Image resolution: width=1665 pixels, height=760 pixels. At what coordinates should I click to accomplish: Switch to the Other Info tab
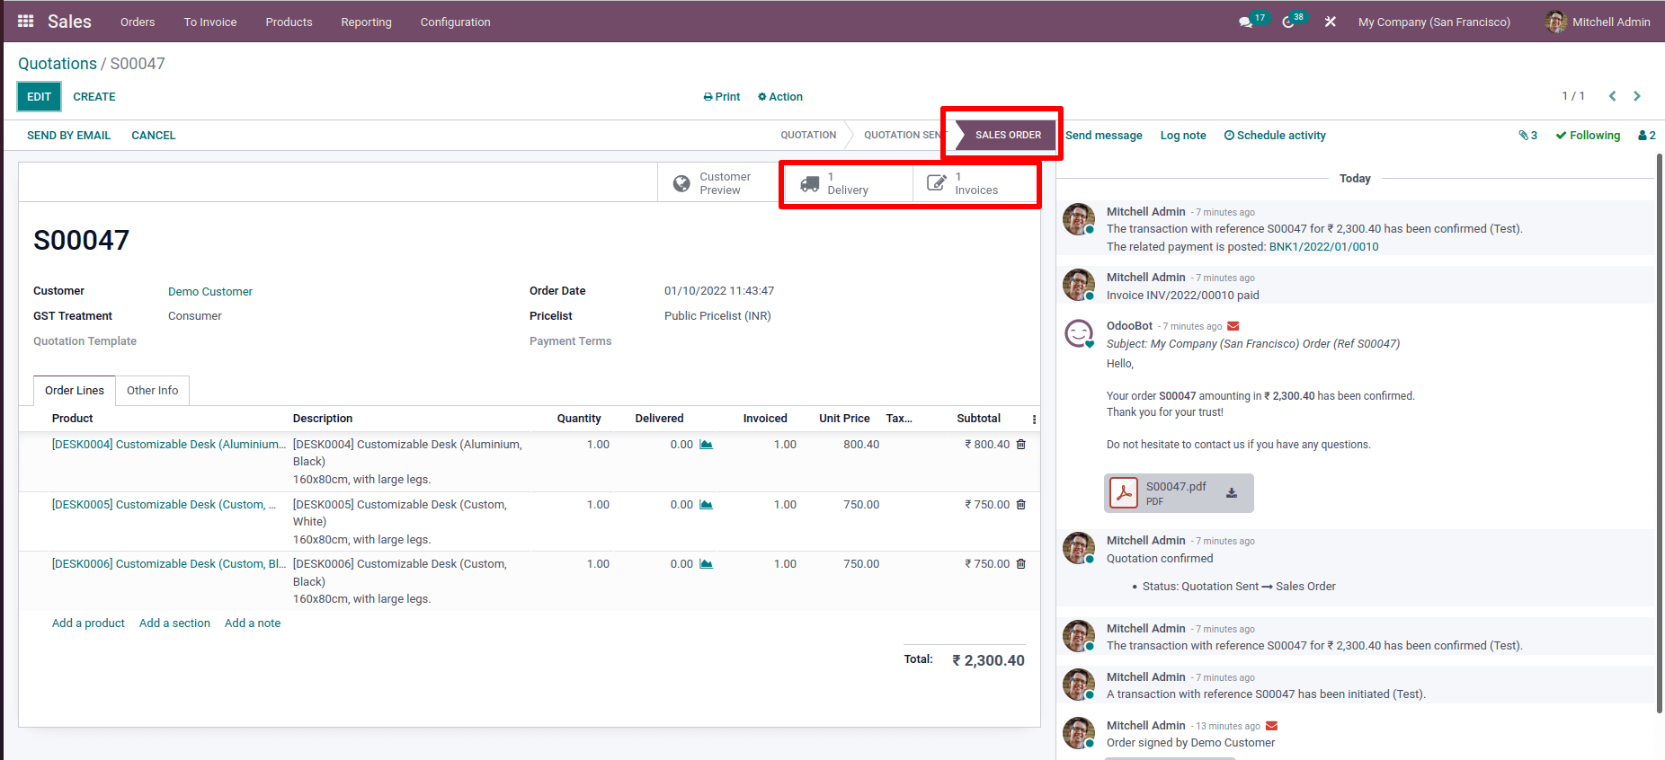coord(152,391)
